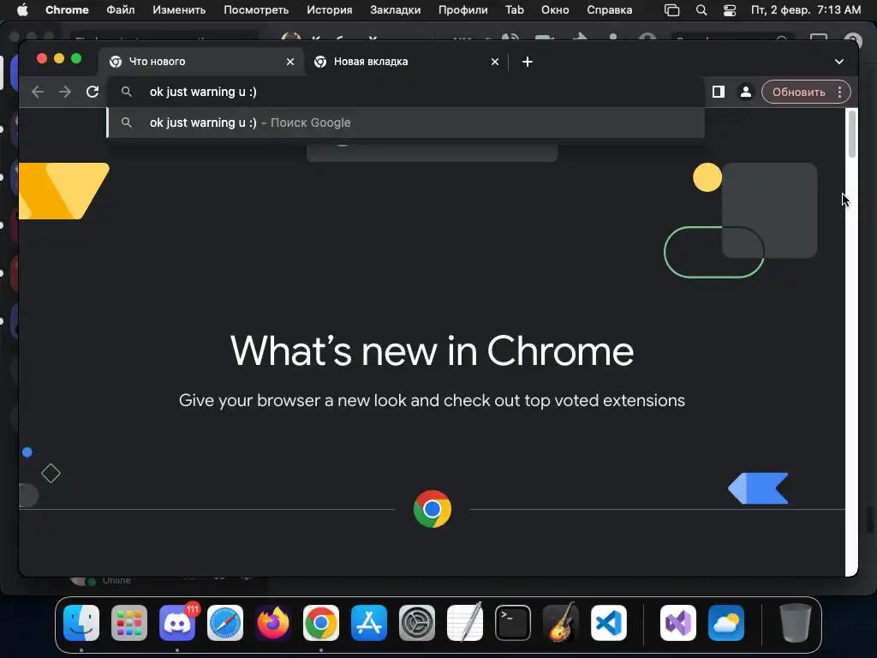
Task: Open the Chrome application menu
Action: (x=67, y=10)
